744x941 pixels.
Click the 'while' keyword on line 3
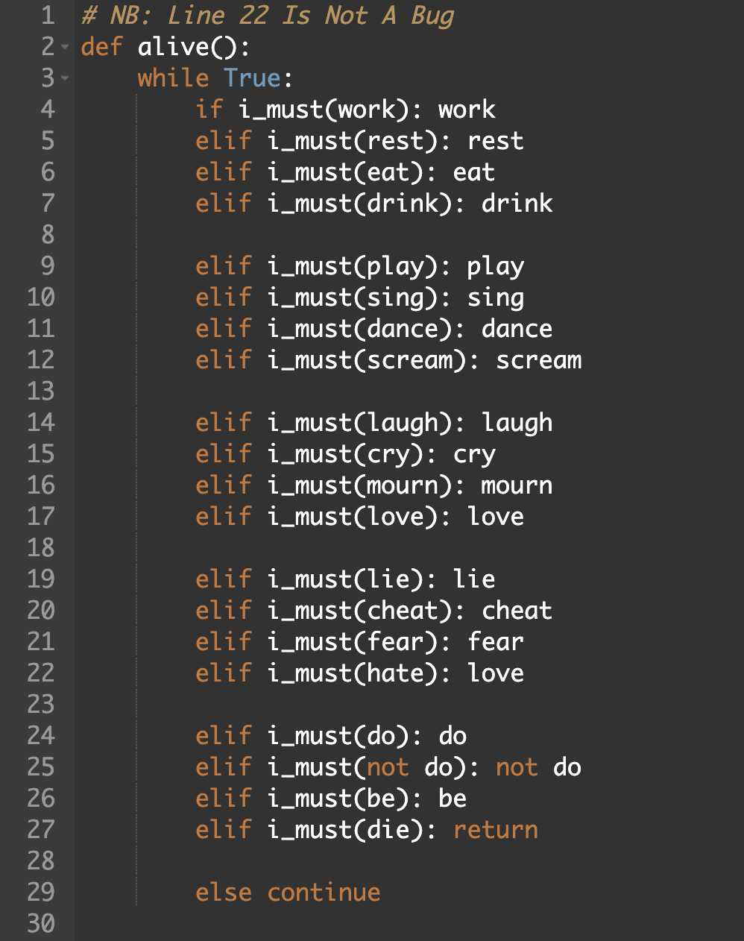(x=173, y=78)
